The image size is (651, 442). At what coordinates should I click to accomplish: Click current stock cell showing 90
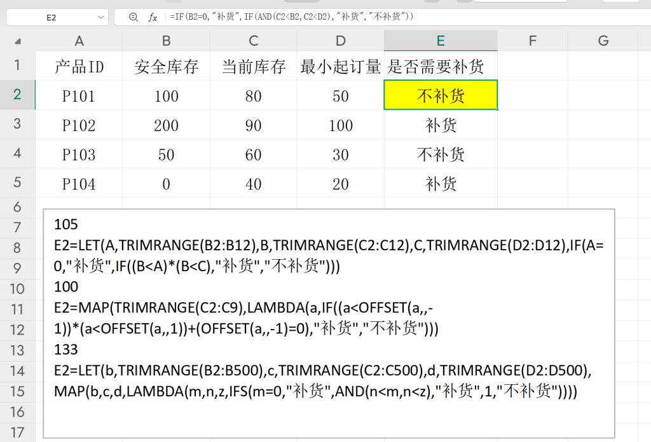(253, 125)
